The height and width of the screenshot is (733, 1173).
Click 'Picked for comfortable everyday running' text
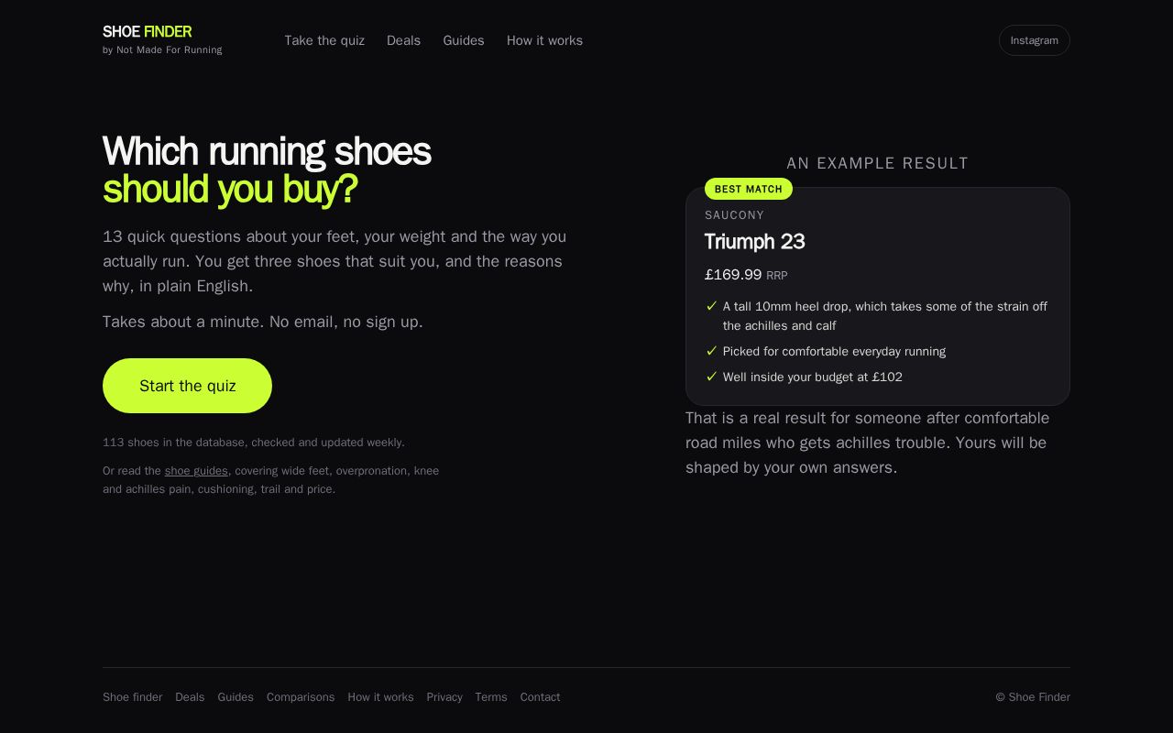(x=834, y=351)
